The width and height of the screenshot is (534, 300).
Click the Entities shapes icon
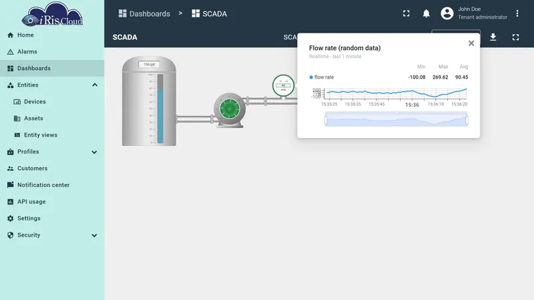[10, 85]
